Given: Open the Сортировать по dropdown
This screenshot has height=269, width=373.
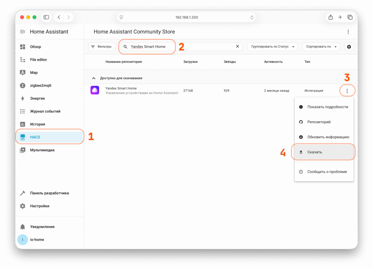Looking at the screenshot, I should click(321, 47).
